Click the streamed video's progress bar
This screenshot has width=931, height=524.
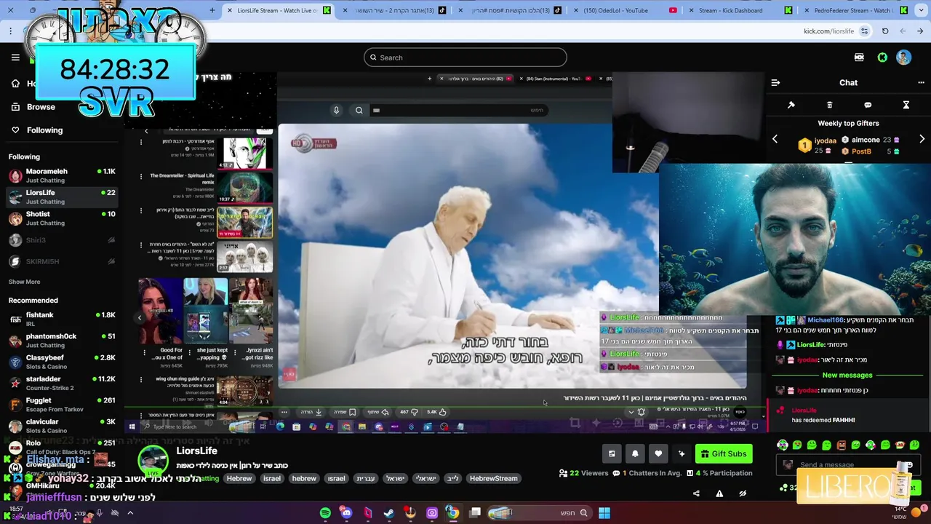coord(444,407)
